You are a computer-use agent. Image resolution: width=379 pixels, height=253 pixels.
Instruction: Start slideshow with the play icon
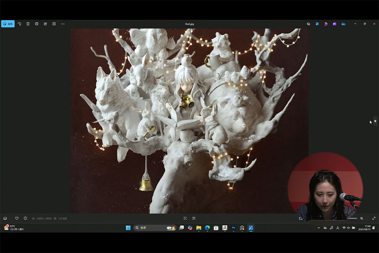54,24
